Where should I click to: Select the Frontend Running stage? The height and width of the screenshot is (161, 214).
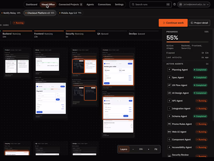point(49,35)
